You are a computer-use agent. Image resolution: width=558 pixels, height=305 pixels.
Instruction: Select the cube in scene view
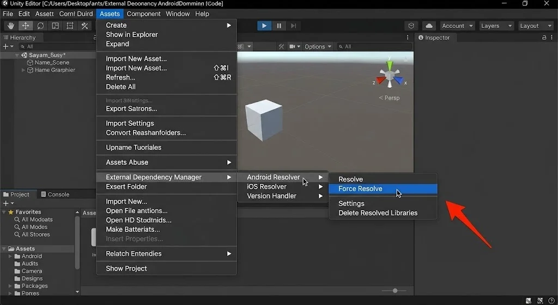264,120
